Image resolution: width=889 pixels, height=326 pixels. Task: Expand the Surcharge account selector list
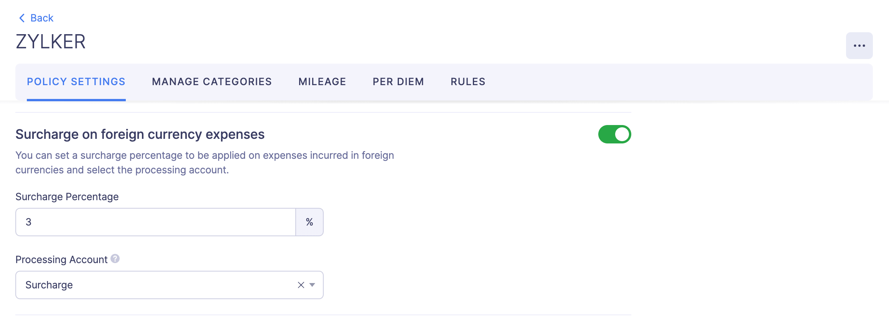tap(312, 285)
